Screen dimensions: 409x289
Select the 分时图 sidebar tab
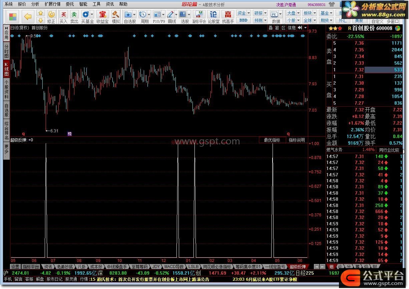click(x=6, y=52)
